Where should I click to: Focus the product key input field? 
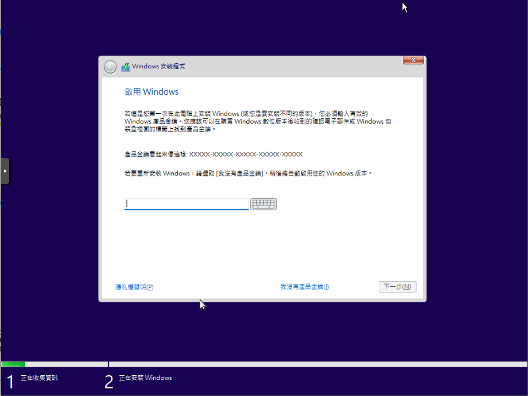coord(187,204)
